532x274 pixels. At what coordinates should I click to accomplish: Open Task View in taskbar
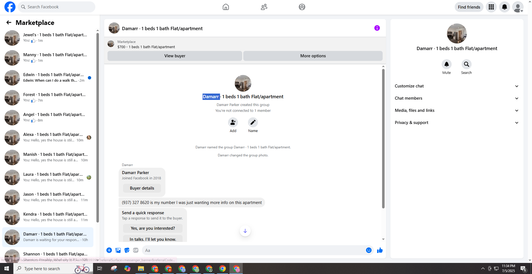100,268
